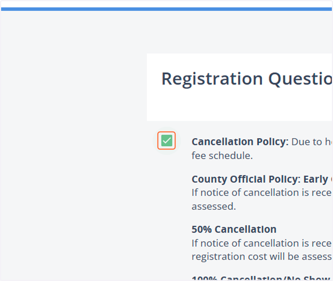Click the "100% Cancellation/No Show" heading
333x281 pixels.
tap(261, 278)
